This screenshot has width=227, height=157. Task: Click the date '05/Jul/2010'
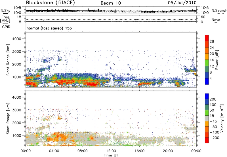182,3
